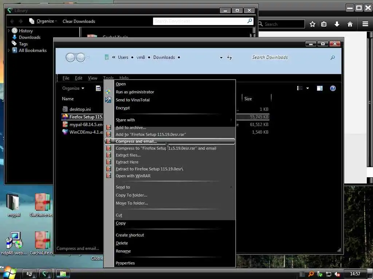This screenshot has width=373, height=279.
Task: Choose Extract Here from context menu
Action: [x=127, y=162]
